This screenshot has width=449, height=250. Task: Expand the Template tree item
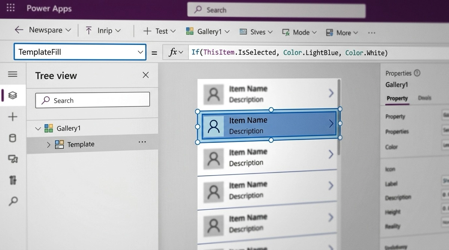click(48, 145)
